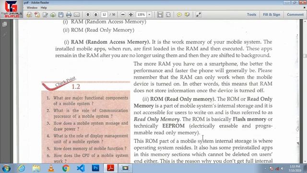This screenshot has height=173, width=307.
Task: Select Adobe Reader taskbar button
Action: (110, 168)
